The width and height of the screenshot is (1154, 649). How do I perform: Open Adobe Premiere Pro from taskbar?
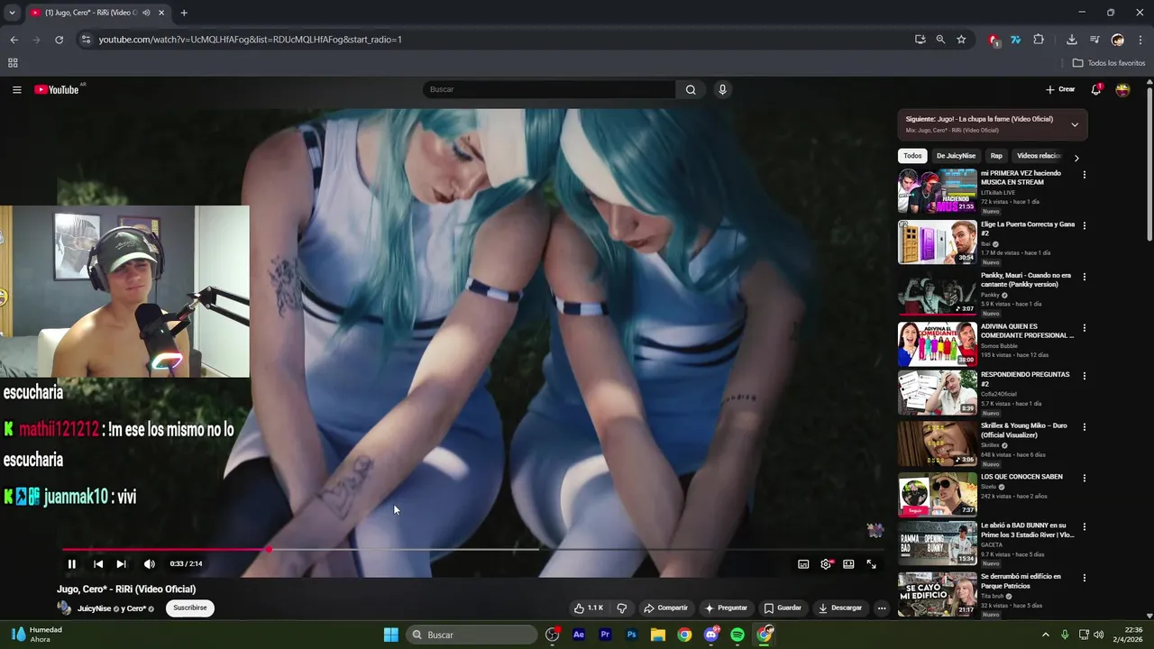tap(605, 635)
